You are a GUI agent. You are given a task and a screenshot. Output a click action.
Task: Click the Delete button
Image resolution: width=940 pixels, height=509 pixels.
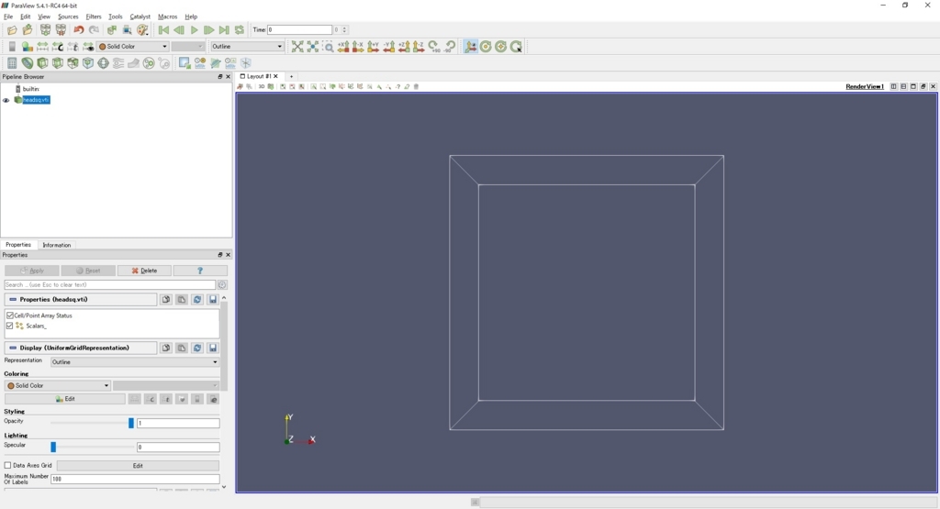tap(144, 271)
